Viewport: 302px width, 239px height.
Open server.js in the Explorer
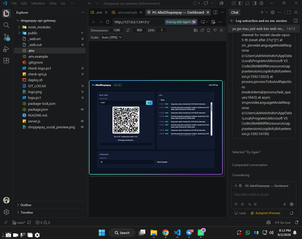(x=34, y=121)
